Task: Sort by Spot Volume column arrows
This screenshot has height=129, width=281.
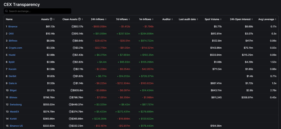Action: coord(221,19)
